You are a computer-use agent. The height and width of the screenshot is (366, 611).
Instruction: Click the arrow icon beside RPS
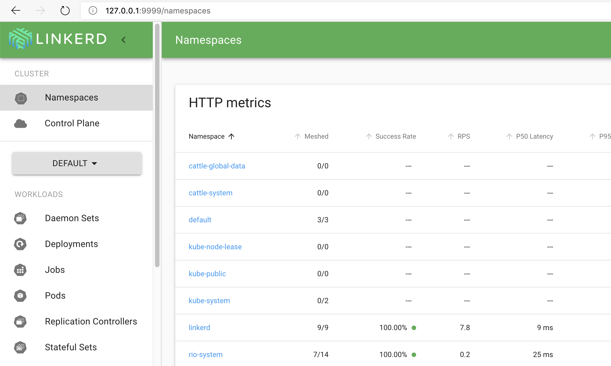click(x=451, y=136)
